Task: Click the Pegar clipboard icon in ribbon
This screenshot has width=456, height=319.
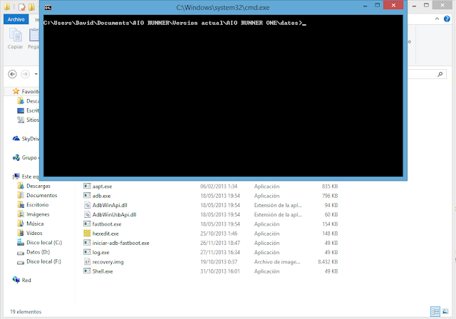Action: (33, 35)
